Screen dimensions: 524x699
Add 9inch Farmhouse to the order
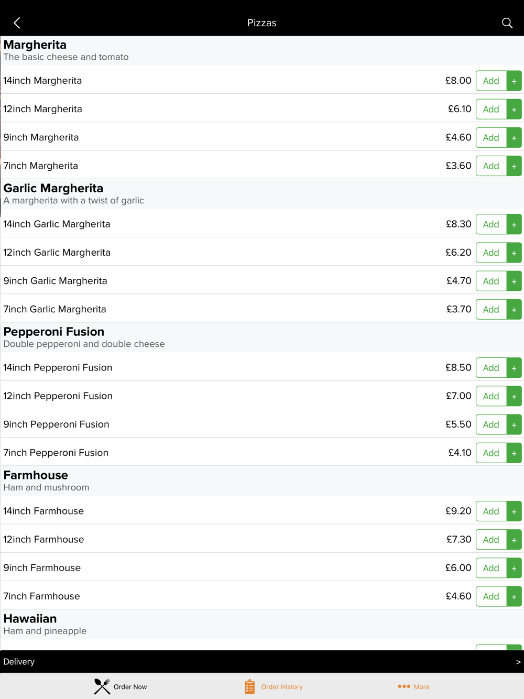[x=491, y=568]
